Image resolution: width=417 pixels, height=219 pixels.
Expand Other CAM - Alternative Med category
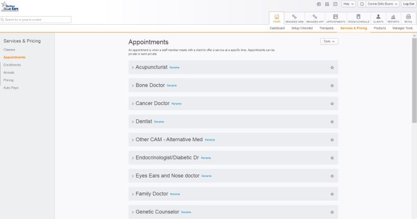pyautogui.click(x=133, y=140)
